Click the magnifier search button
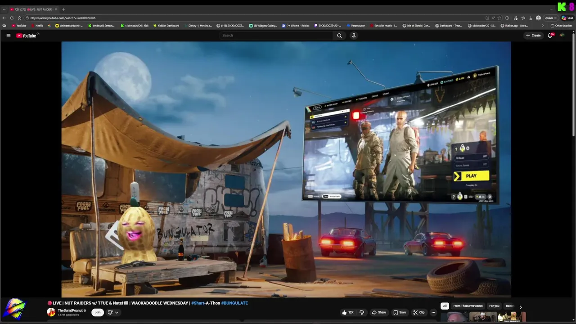Screen dimensions: 576x324 339,36
